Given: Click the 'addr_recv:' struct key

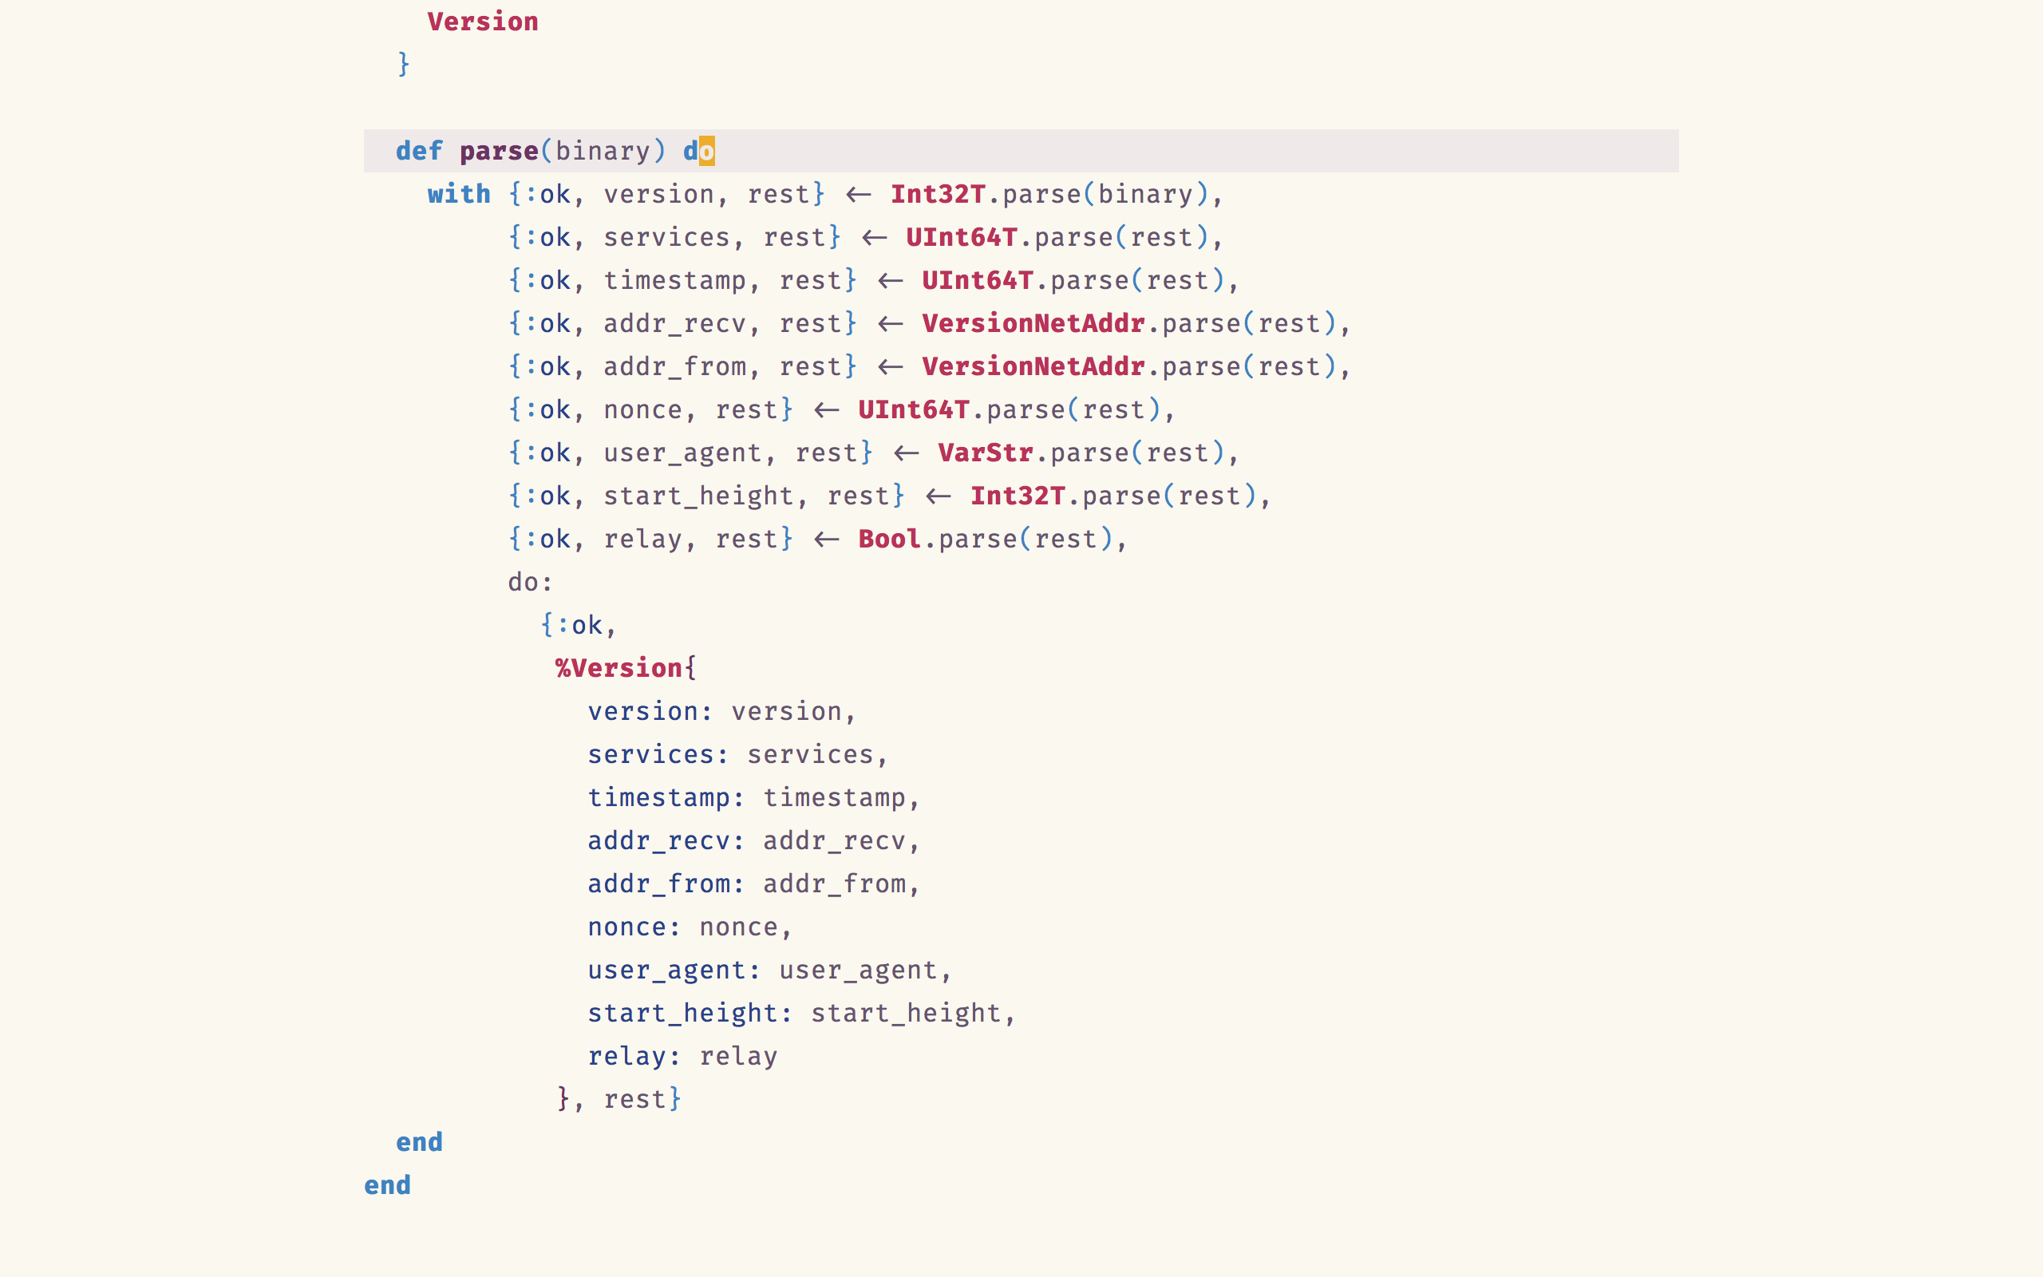Looking at the screenshot, I should pos(666,840).
